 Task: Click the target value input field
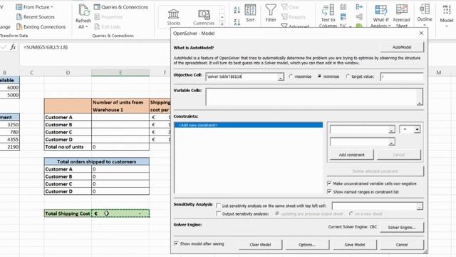coord(401,76)
